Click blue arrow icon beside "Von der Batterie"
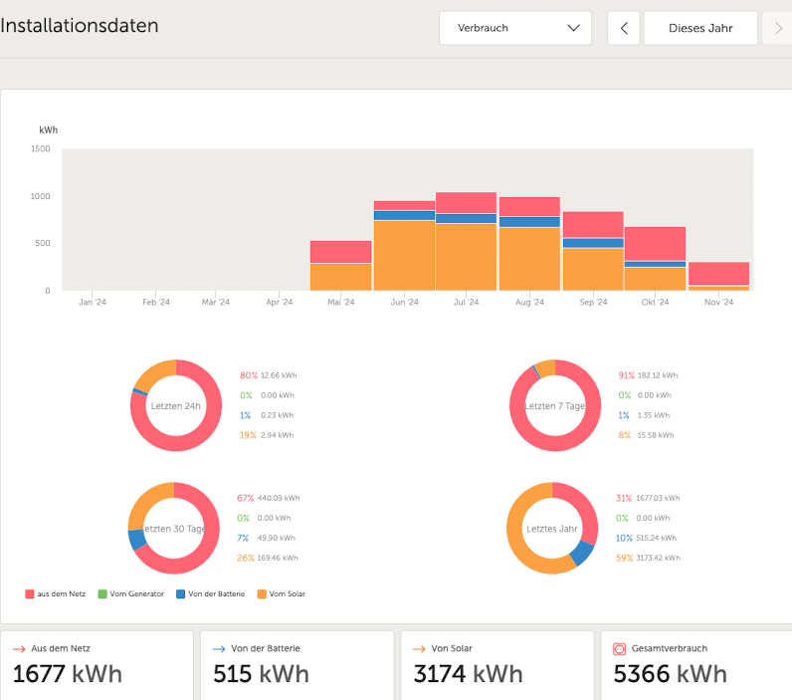The height and width of the screenshot is (700, 792). [219, 648]
